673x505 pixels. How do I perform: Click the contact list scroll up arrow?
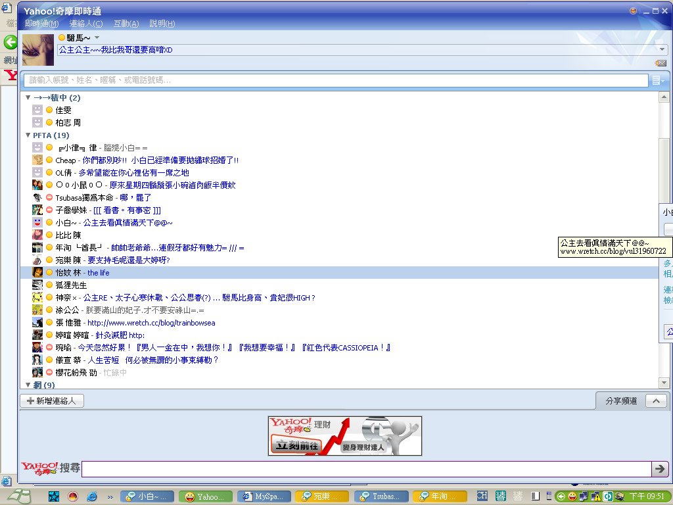(x=664, y=97)
